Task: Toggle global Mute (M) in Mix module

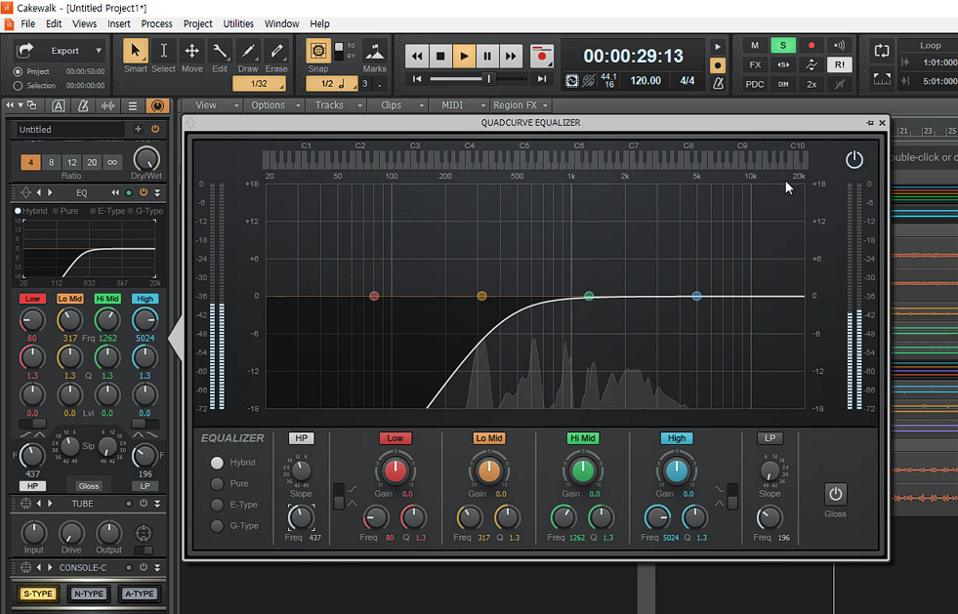Action: point(755,46)
